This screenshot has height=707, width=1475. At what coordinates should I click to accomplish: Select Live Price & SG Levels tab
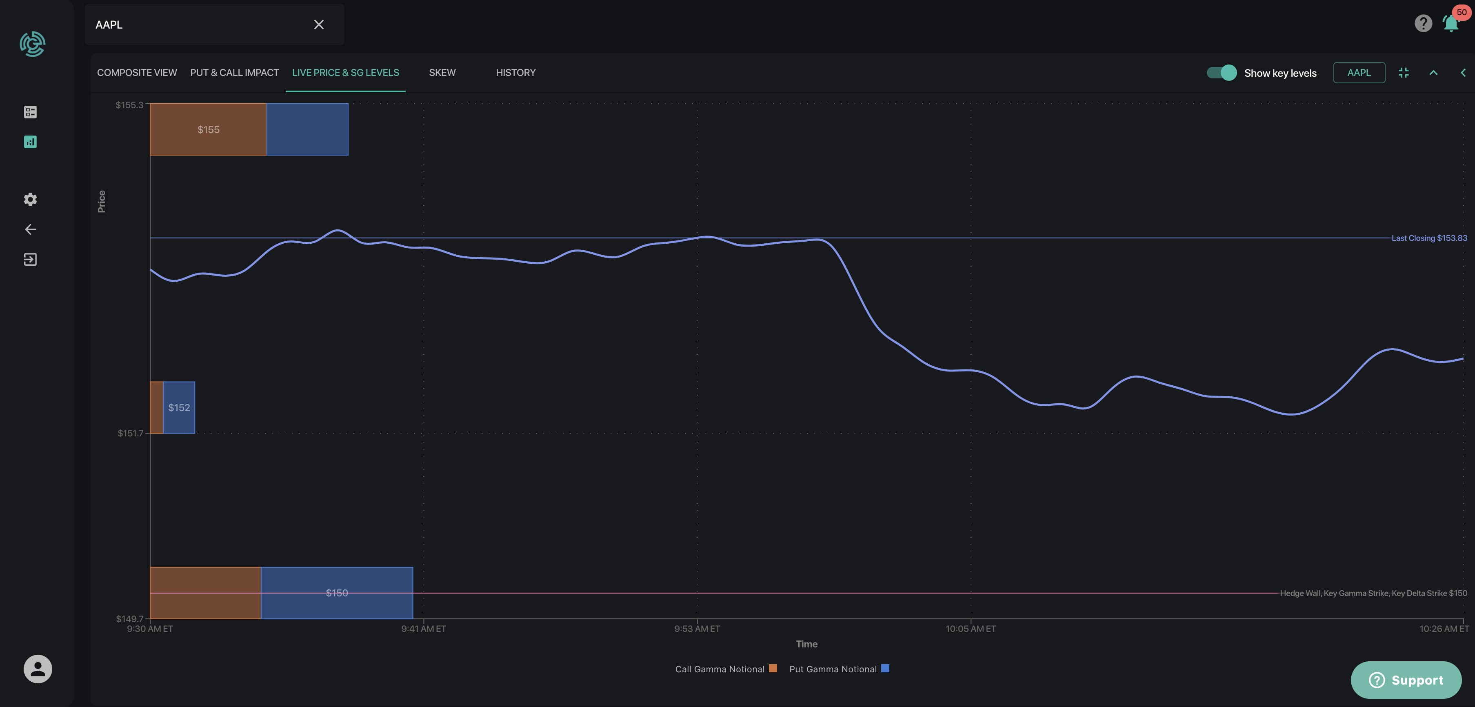coord(345,73)
